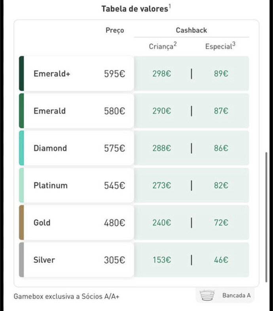273x311 pixels.
Task: Click the Diamond turquoise color bar
Action: tap(21, 148)
